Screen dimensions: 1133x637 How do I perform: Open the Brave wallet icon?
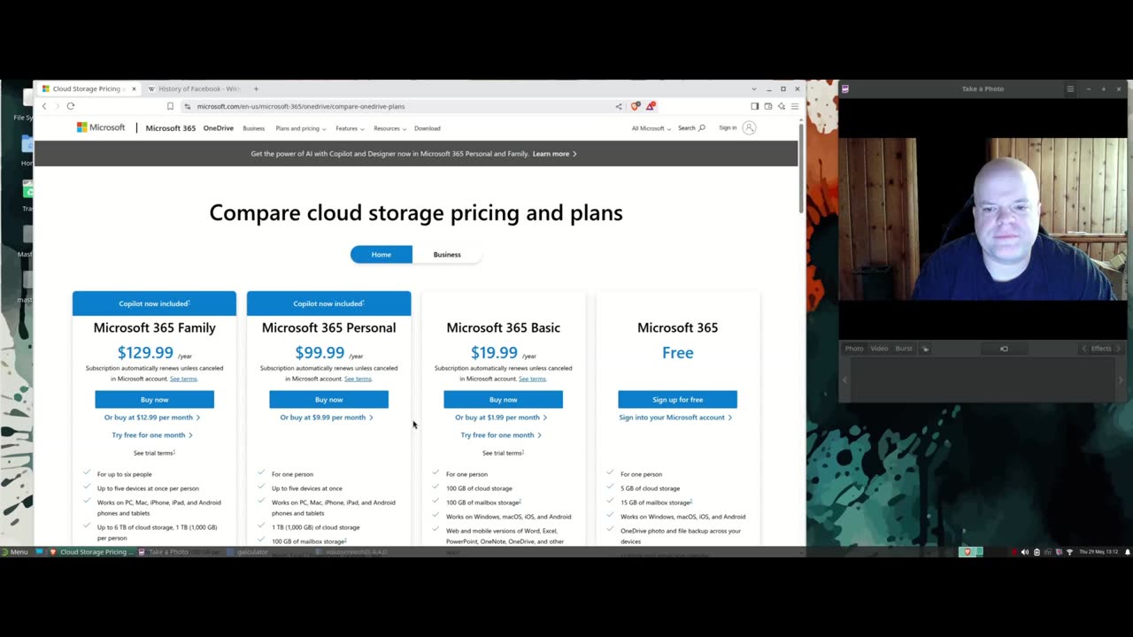[x=768, y=106]
